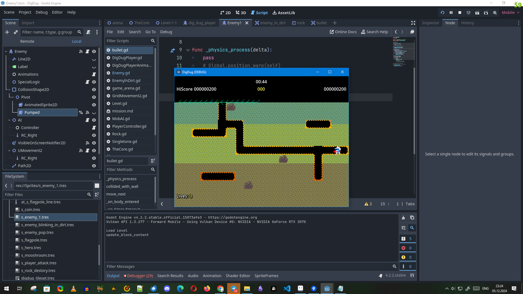
Task: Expand the bottom panel
Action: click(x=412, y=275)
